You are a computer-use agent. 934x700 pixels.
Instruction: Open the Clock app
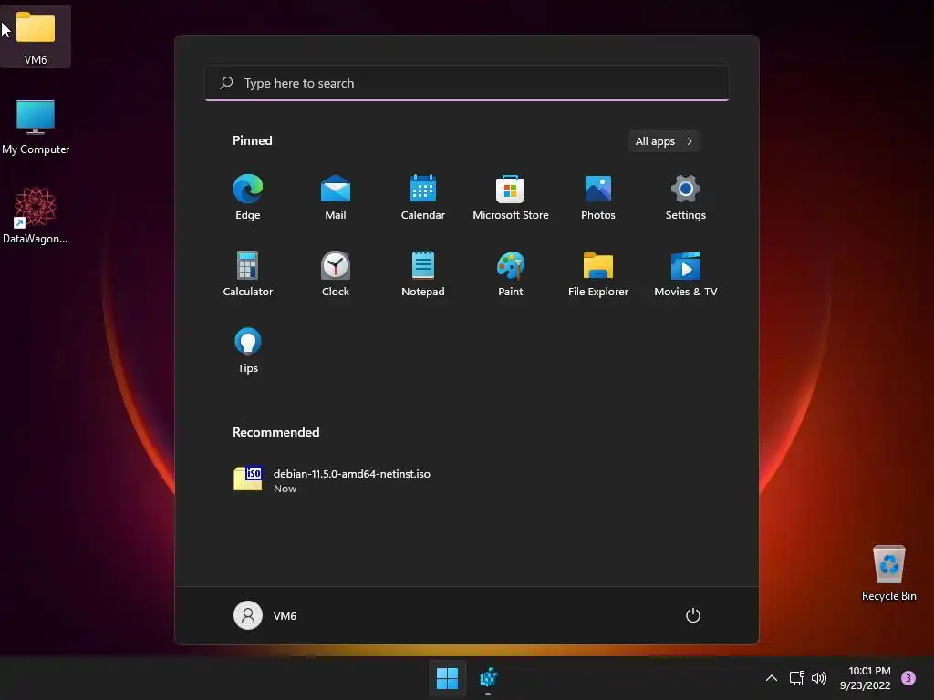coord(336,273)
